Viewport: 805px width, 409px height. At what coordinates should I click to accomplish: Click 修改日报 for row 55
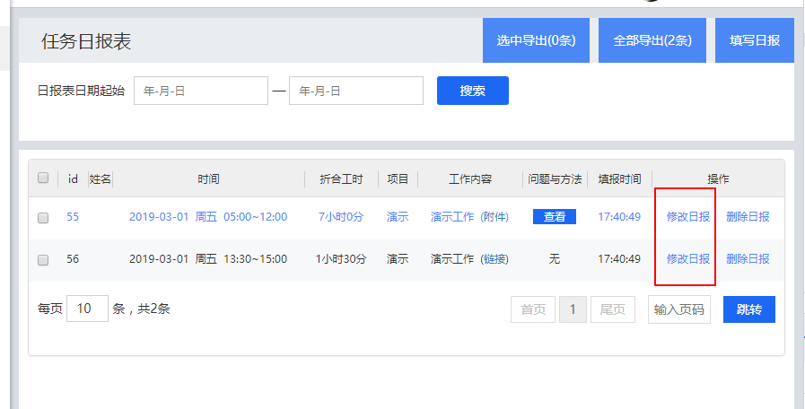(x=688, y=216)
